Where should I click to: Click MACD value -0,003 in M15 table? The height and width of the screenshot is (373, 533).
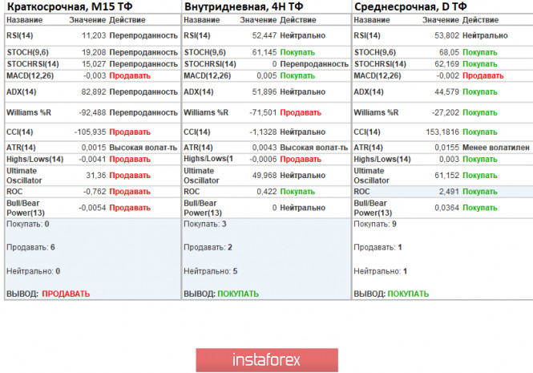tap(95, 75)
